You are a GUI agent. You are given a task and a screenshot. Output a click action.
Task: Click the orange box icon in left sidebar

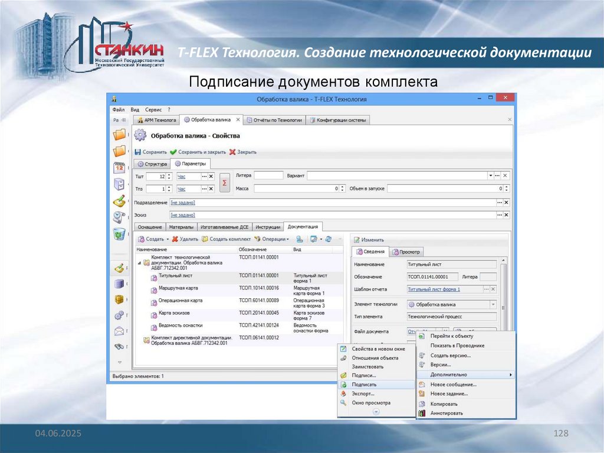tap(119, 299)
